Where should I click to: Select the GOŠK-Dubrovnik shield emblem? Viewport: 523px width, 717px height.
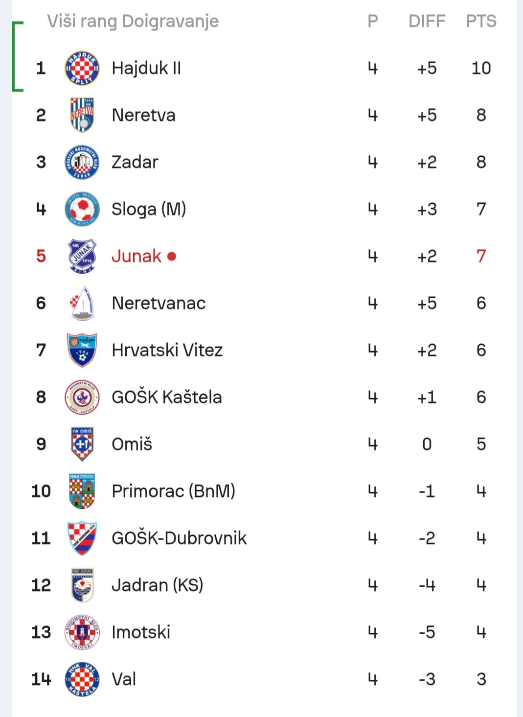(82, 538)
